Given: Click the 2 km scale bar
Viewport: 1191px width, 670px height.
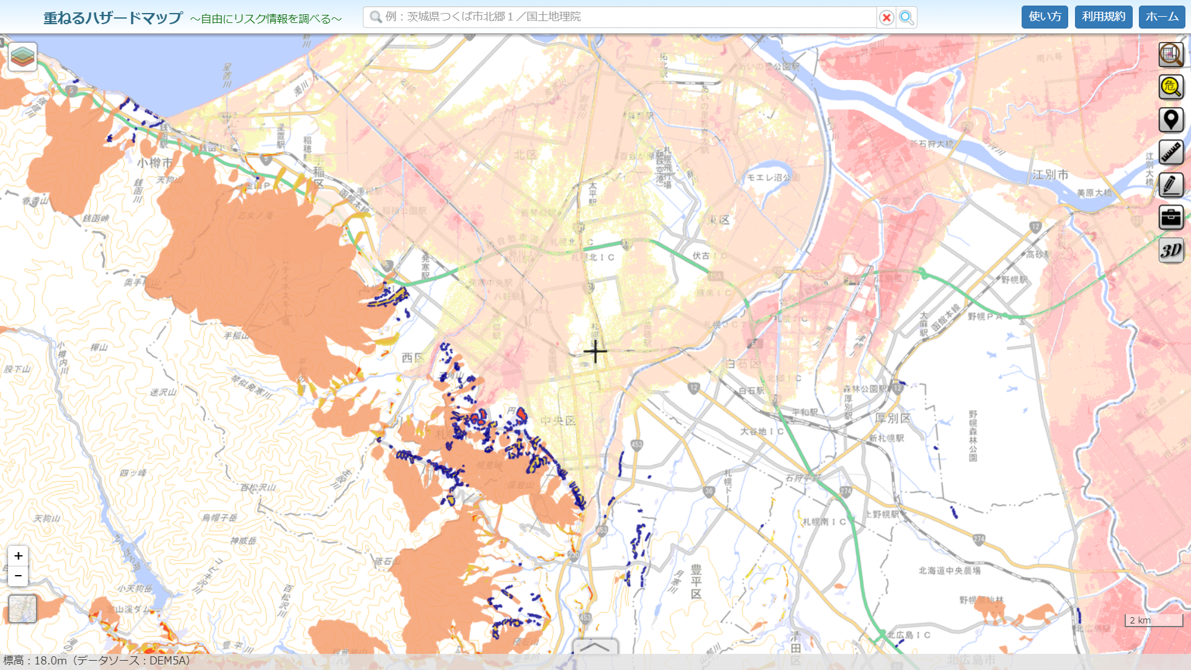Looking at the screenshot, I should (x=1154, y=620).
